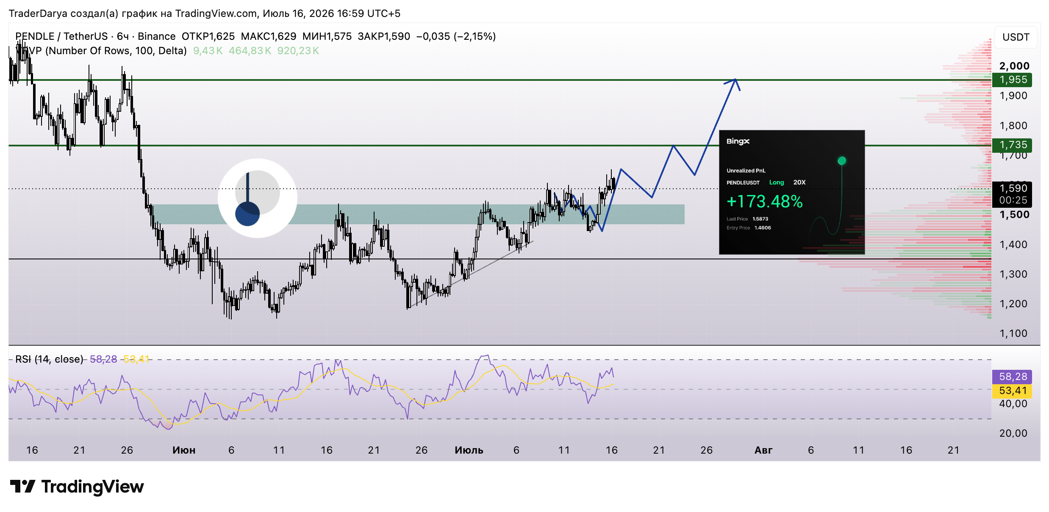Click the 3AKP1,590 close value

[x=384, y=36]
